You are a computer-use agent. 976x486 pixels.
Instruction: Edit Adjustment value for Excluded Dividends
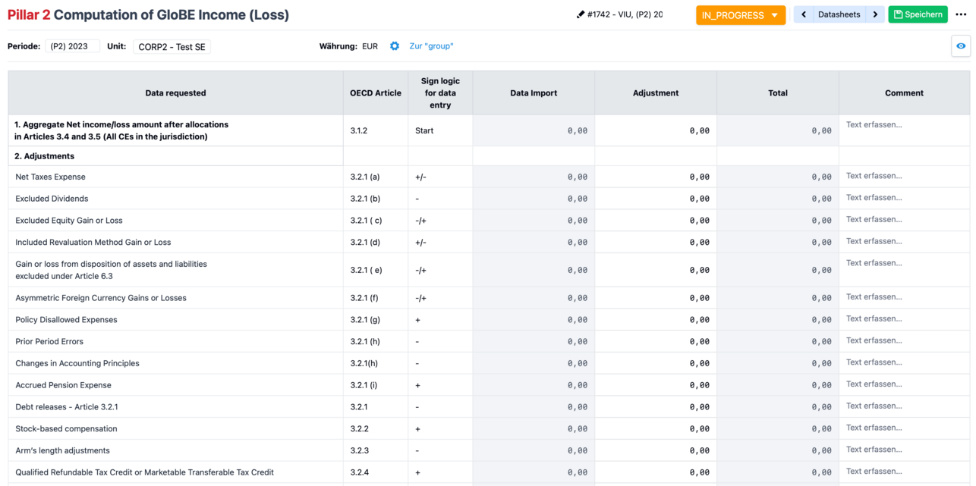pyautogui.click(x=656, y=199)
